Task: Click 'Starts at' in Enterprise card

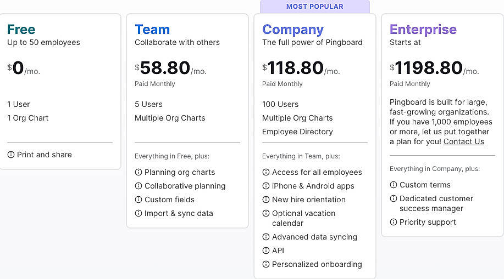Action: 405,42
